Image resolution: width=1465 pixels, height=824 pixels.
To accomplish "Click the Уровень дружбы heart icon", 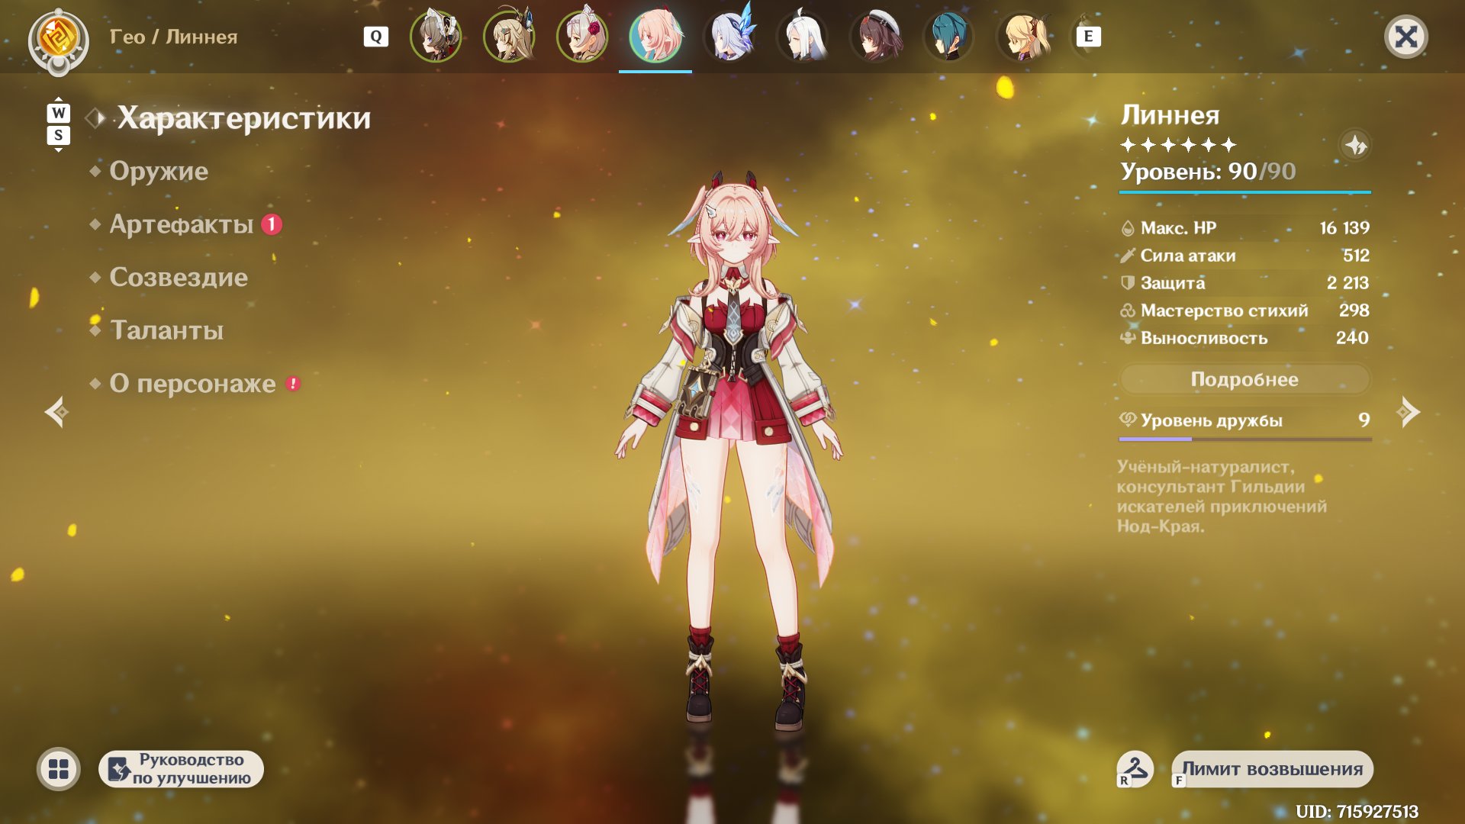I will (1128, 420).
